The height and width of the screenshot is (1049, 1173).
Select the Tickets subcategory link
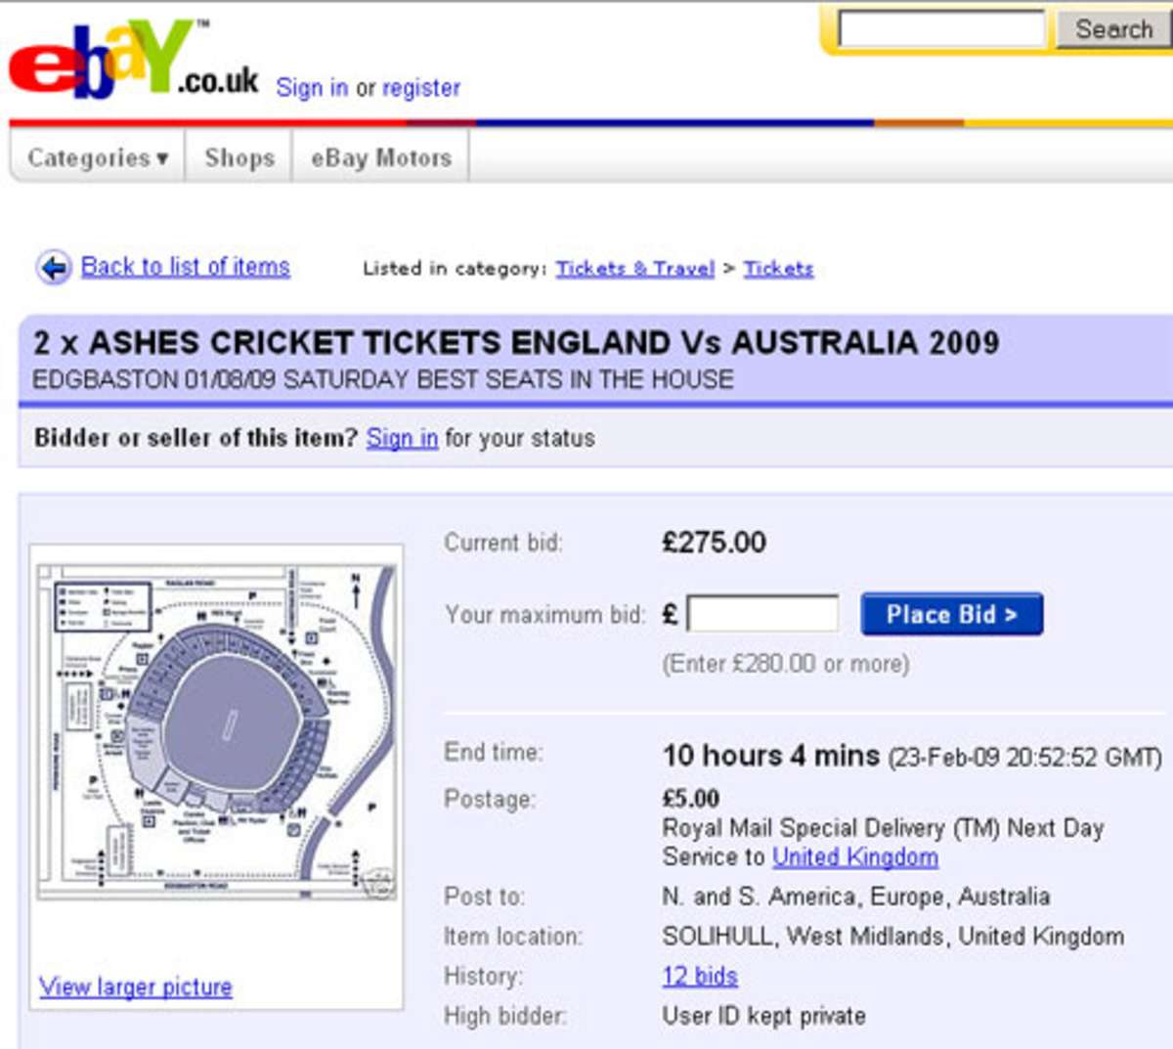point(778,268)
